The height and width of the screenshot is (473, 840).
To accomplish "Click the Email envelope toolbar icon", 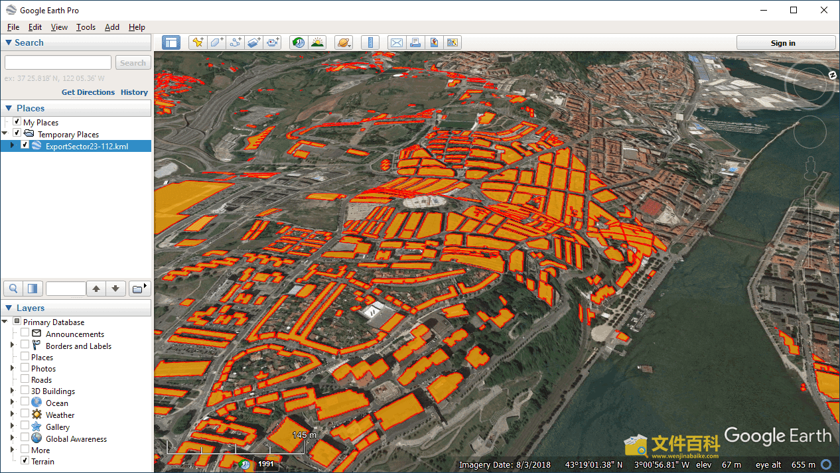I will pyautogui.click(x=397, y=42).
